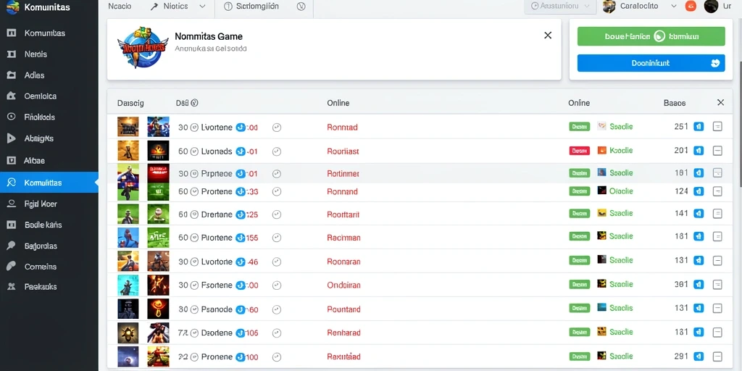This screenshot has height=371, width=742.
Task: Click Oiaclie label in row 124
Action: click(621, 191)
